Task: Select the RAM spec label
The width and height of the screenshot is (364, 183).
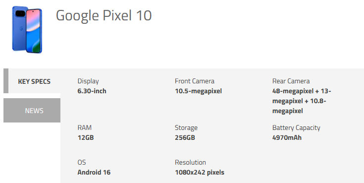Action: [85, 127]
